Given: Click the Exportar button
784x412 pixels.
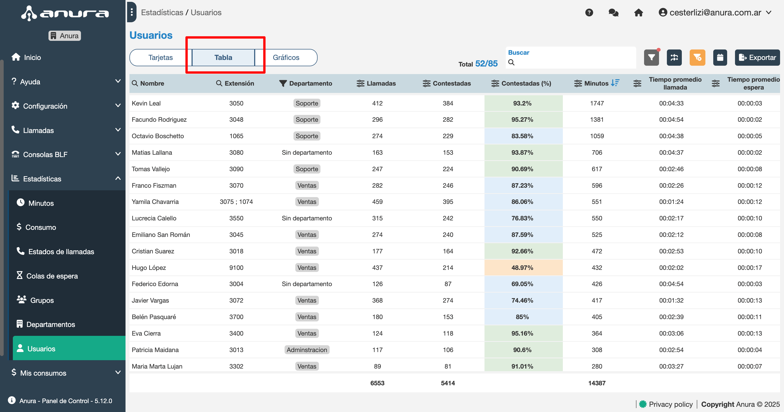Looking at the screenshot, I should coord(757,58).
